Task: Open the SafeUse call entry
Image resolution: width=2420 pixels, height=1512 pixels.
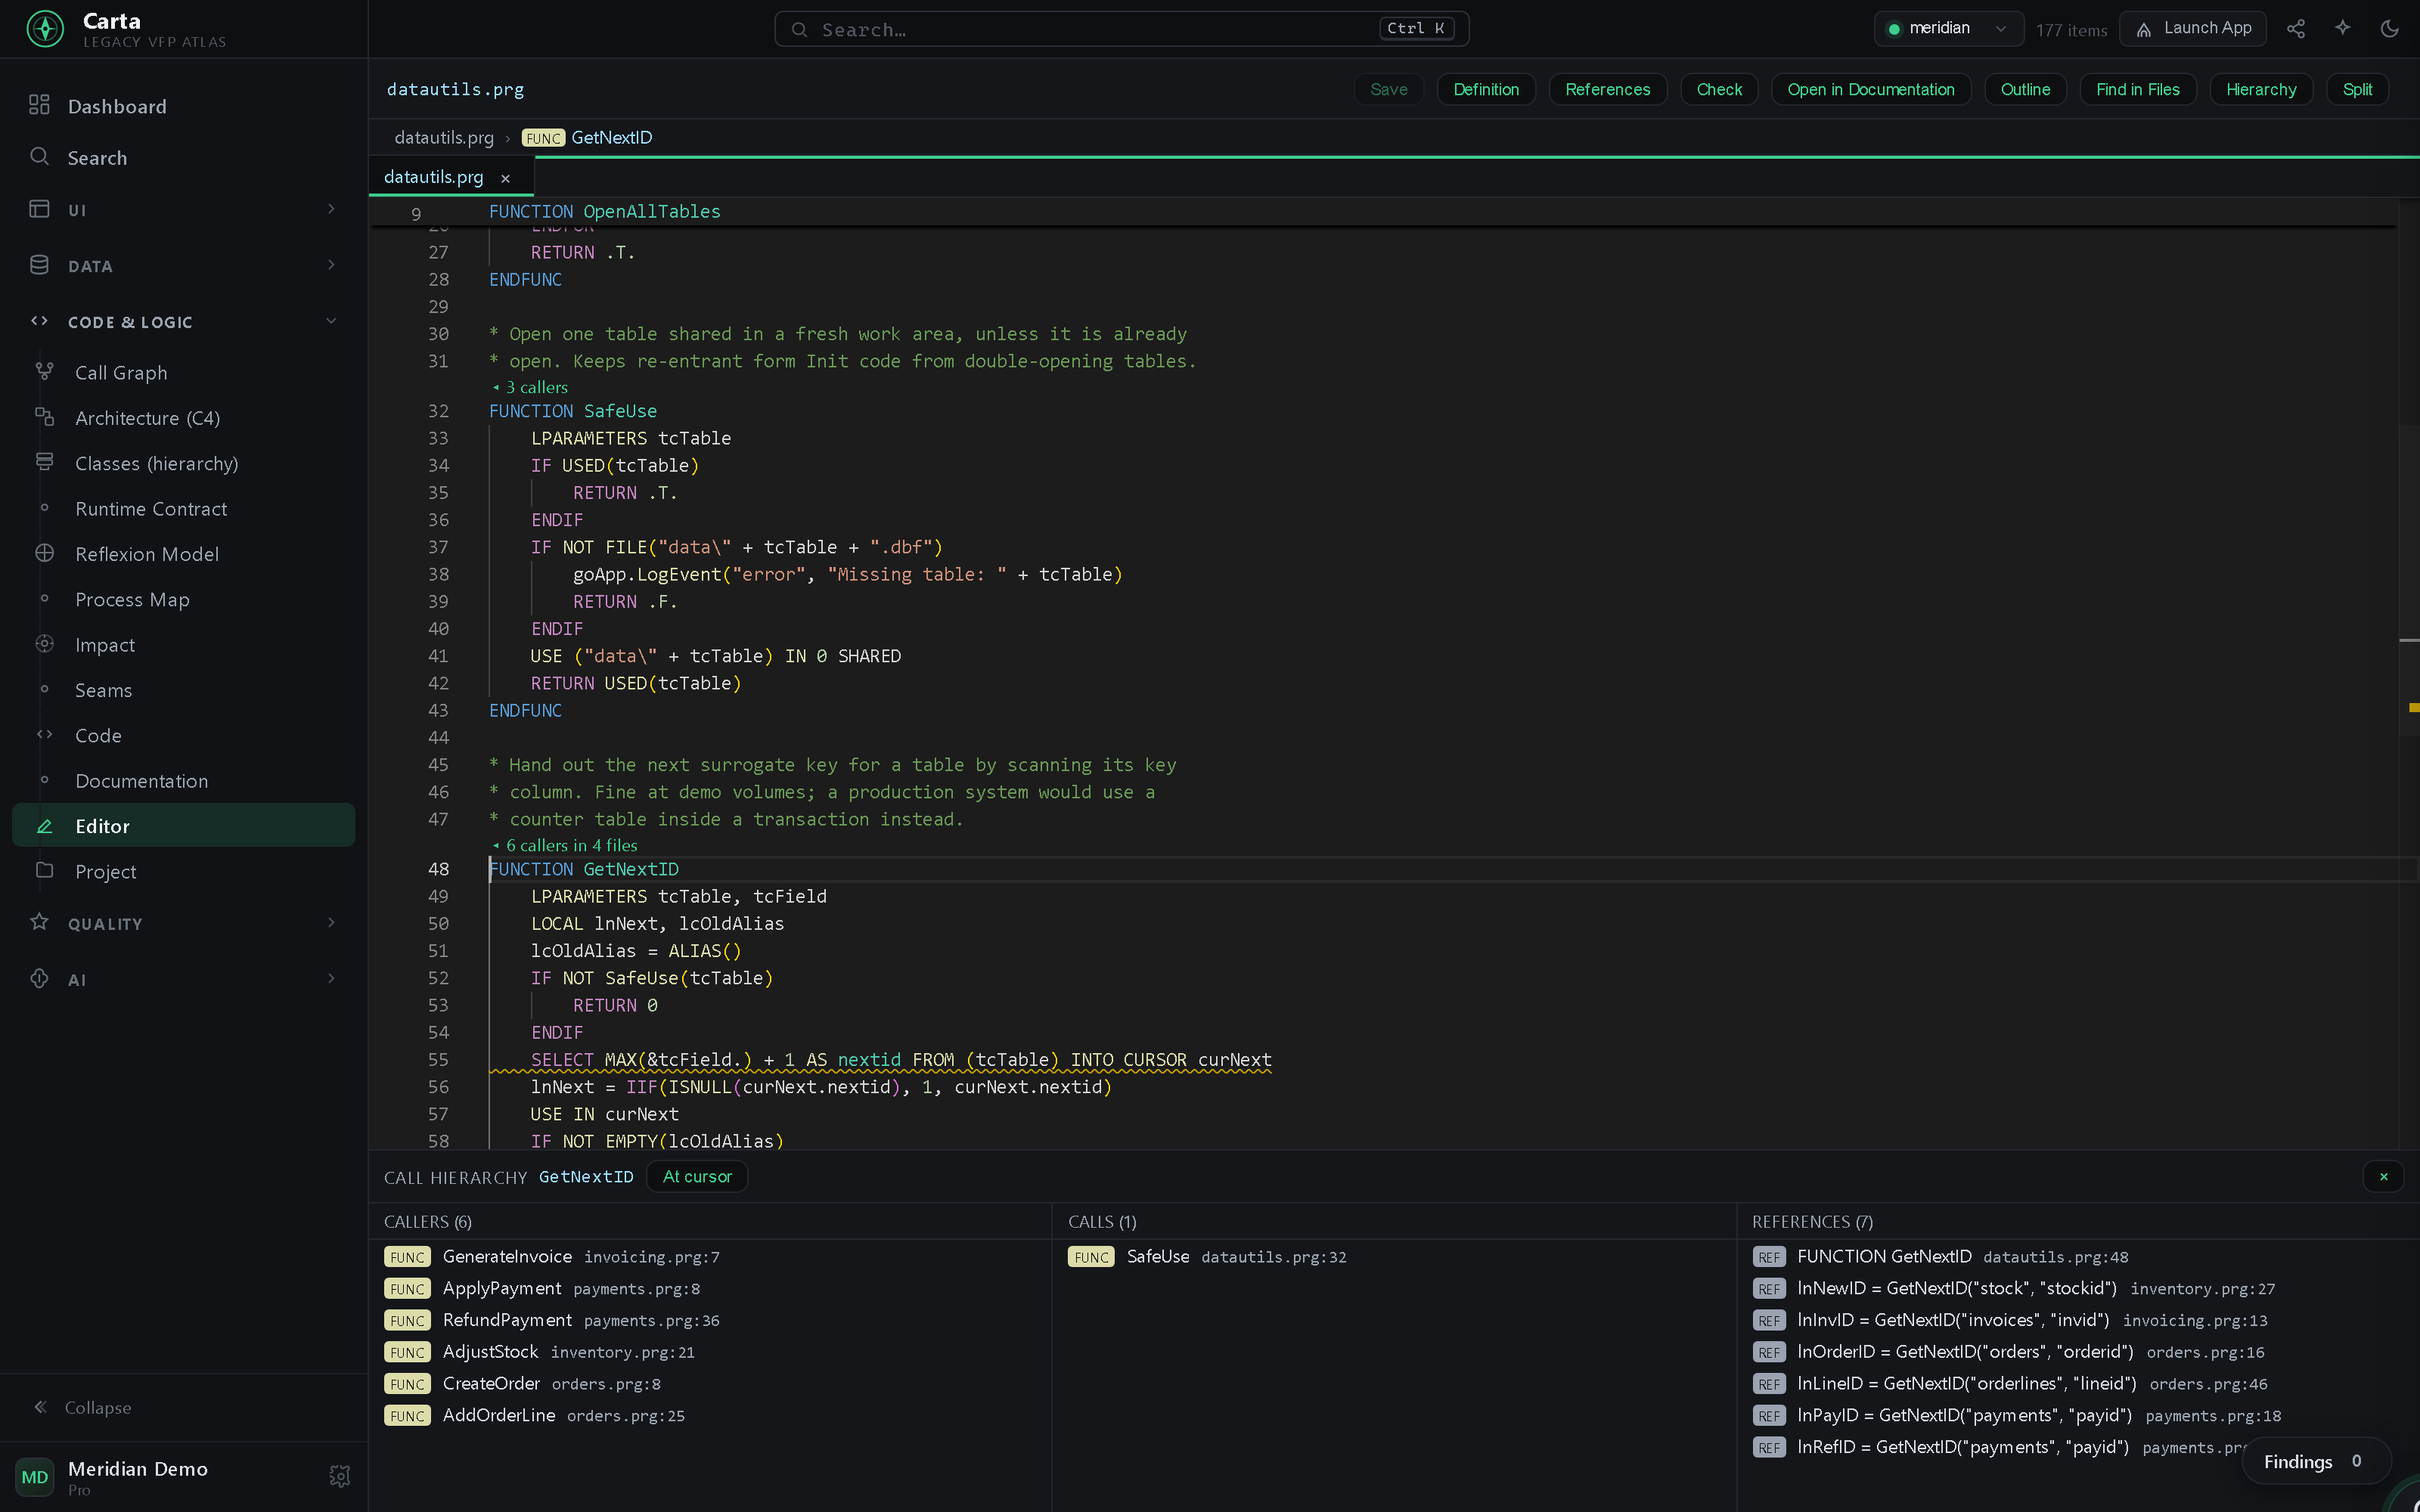Action: coord(1207,1256)
